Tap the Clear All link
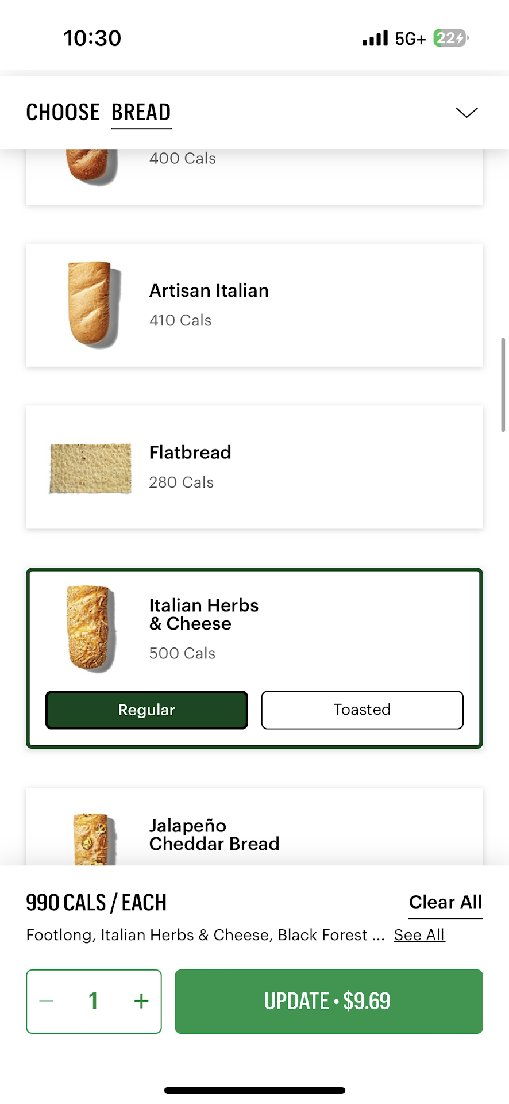Screen dimensions: 509x1104 445,902
